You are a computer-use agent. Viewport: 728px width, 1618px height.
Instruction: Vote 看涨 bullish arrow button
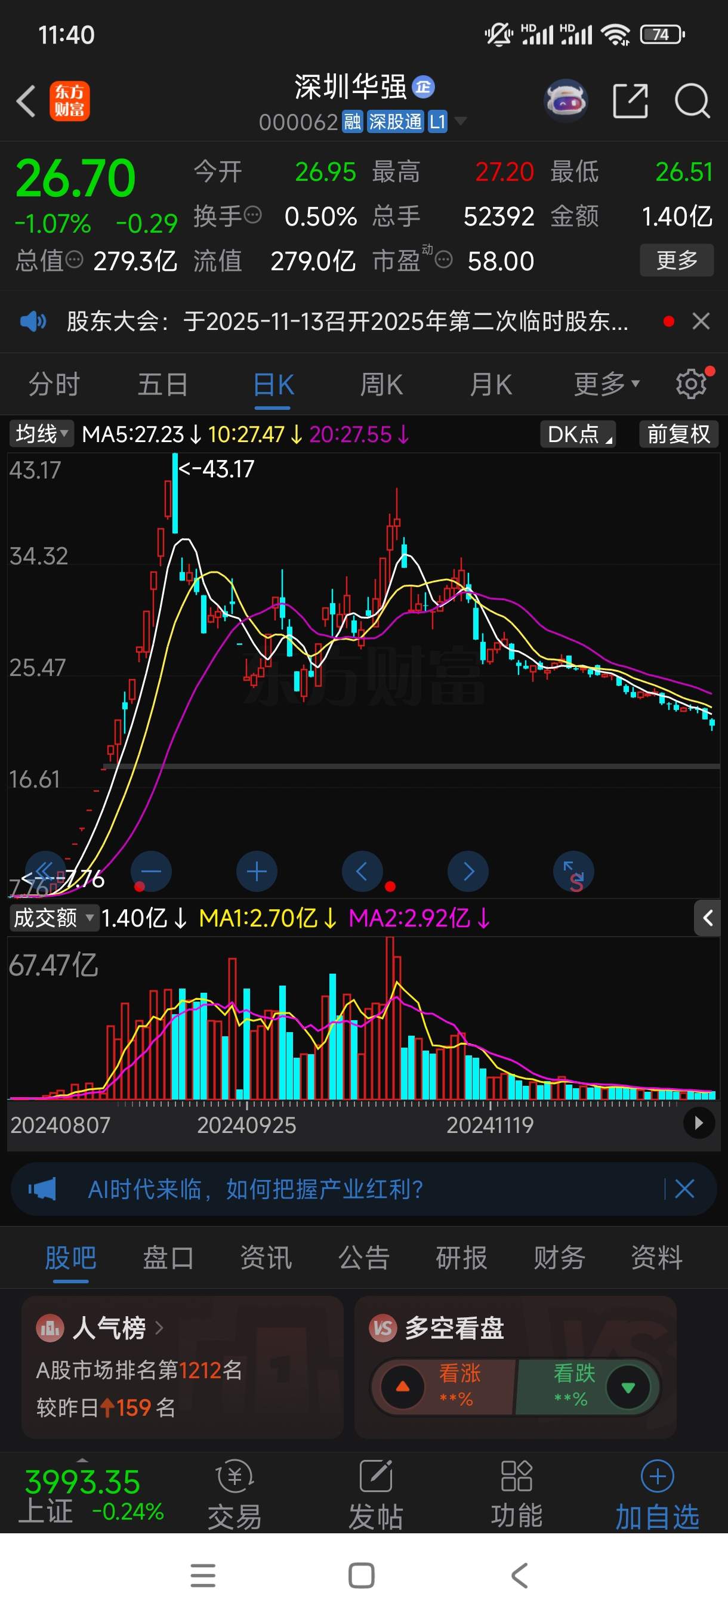[x=403, y=1387]
